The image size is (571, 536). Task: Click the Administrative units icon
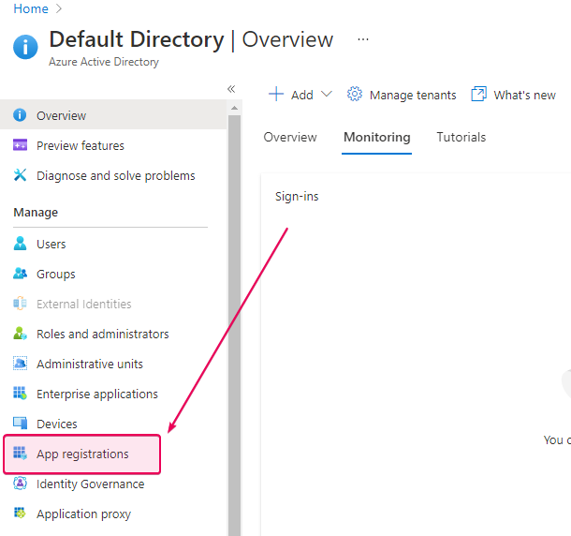click(20, 364)
